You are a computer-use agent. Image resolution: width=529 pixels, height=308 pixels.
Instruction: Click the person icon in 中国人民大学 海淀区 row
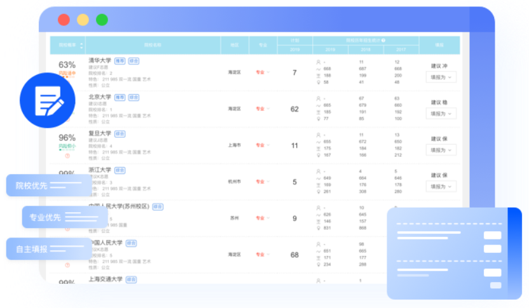(318, 244)
